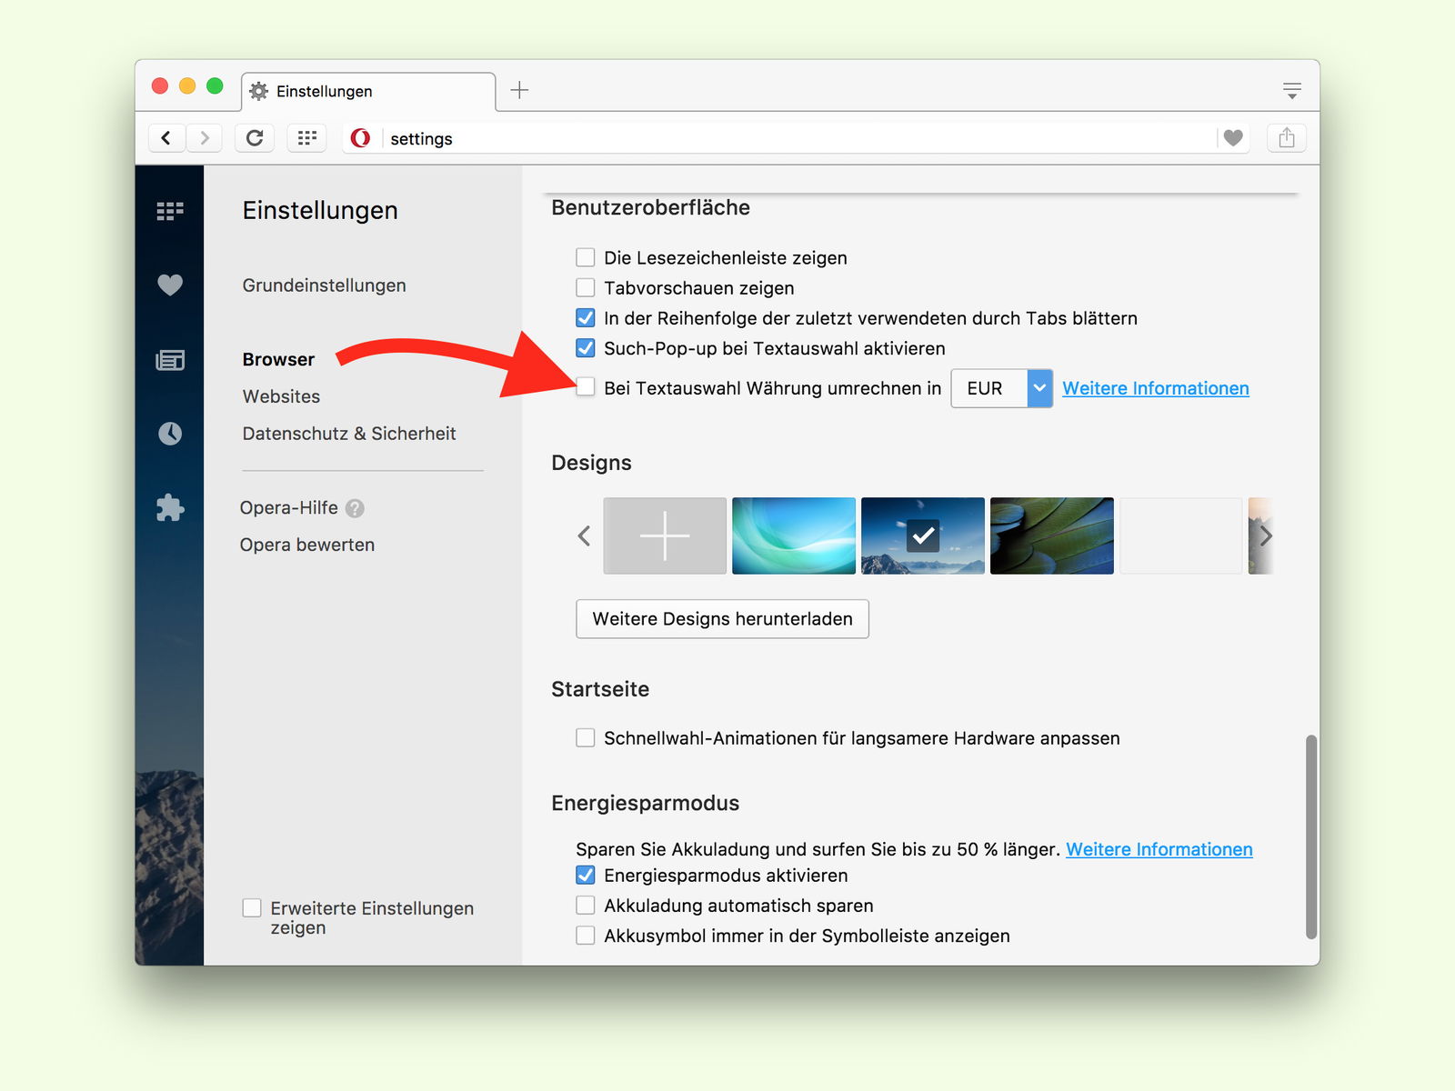
Task: Show more designs with right chevron
Action: click(1265, 535)
